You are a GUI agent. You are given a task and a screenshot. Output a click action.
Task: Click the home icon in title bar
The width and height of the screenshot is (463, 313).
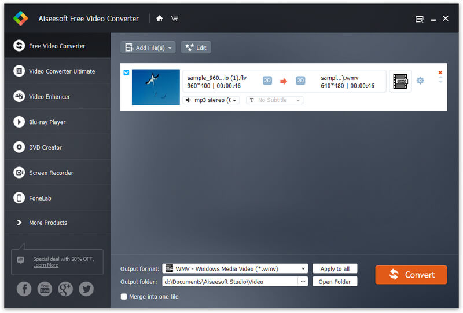[x=160, y=19]
